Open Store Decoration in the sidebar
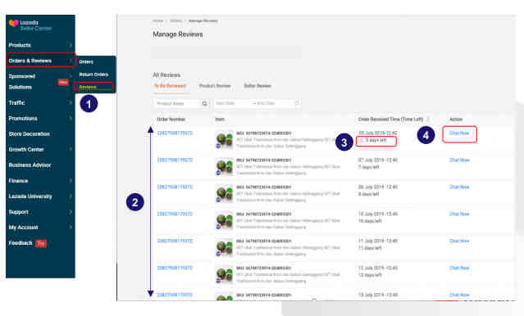The image size is (524, 316). (x=29, y=133)
